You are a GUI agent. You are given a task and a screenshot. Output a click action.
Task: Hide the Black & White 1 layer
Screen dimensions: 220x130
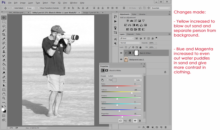(121, 53)
